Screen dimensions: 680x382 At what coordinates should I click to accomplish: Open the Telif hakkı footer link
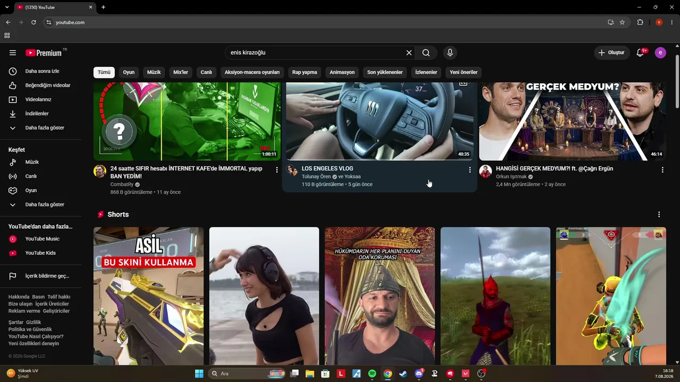click(59, 297)
